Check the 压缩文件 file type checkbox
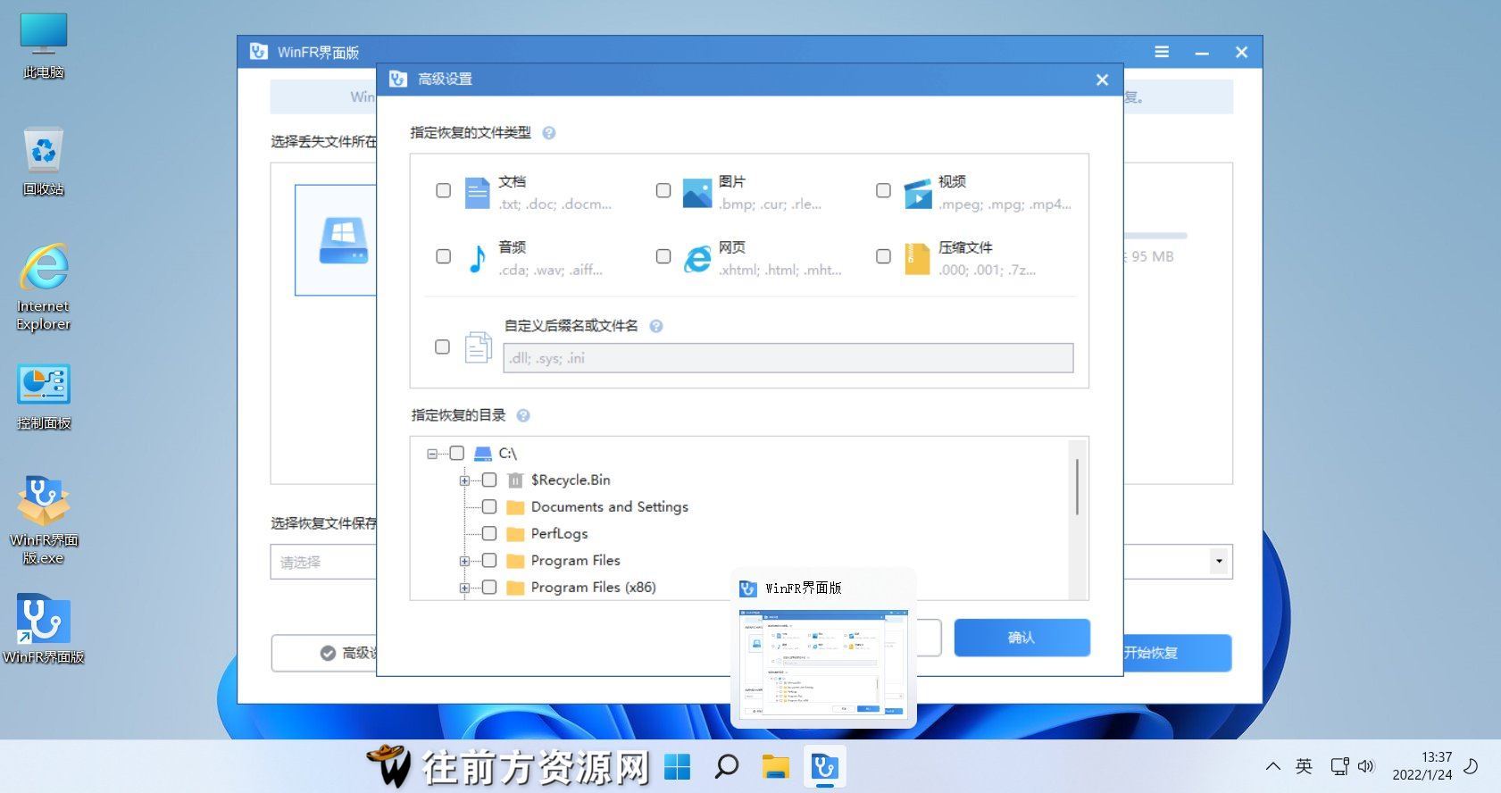This screenshot has height=793, width=1501. (883, 256)
